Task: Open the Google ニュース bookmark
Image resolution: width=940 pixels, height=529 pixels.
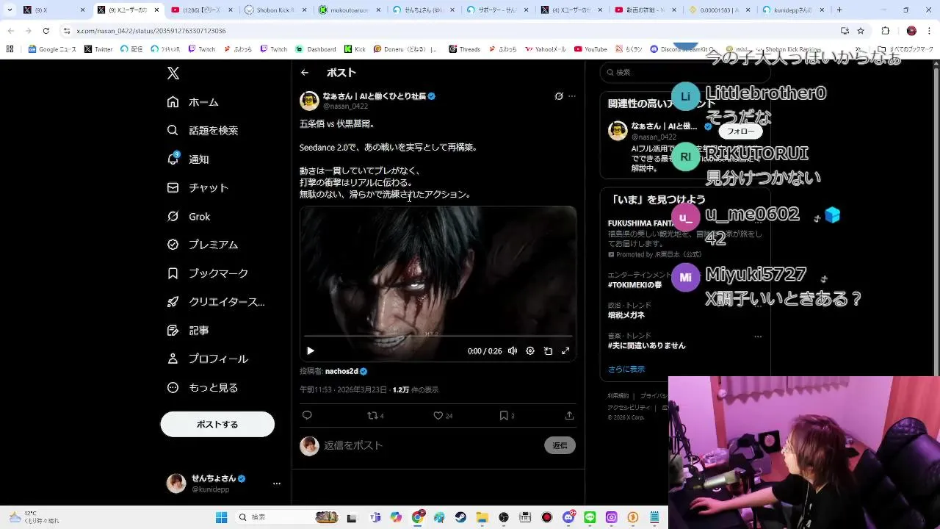Action: coord(52,49)
